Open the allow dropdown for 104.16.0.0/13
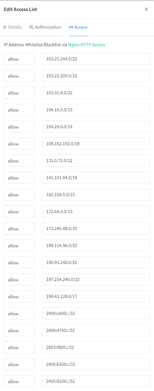The height and width of the screenshot is (391, 154). click(x=19, y=110)
